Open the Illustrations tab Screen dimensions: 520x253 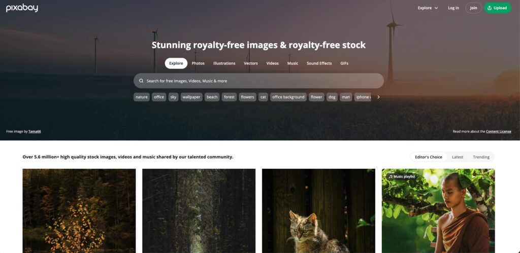coord(224,63)
